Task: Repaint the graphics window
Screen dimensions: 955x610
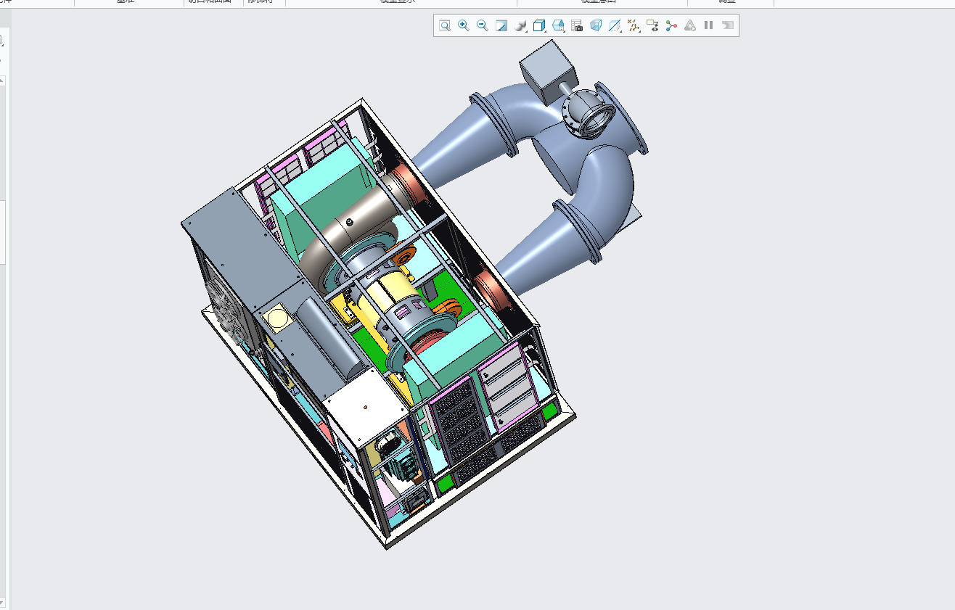Action: (501, 26)
